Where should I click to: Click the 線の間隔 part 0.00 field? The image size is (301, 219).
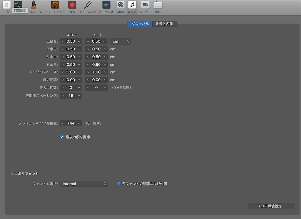(x=96, y=80)
